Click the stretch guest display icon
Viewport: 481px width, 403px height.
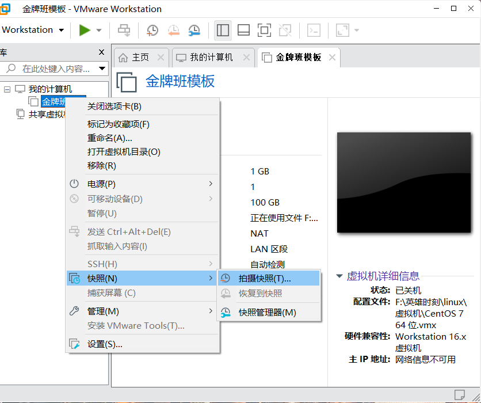342,30
